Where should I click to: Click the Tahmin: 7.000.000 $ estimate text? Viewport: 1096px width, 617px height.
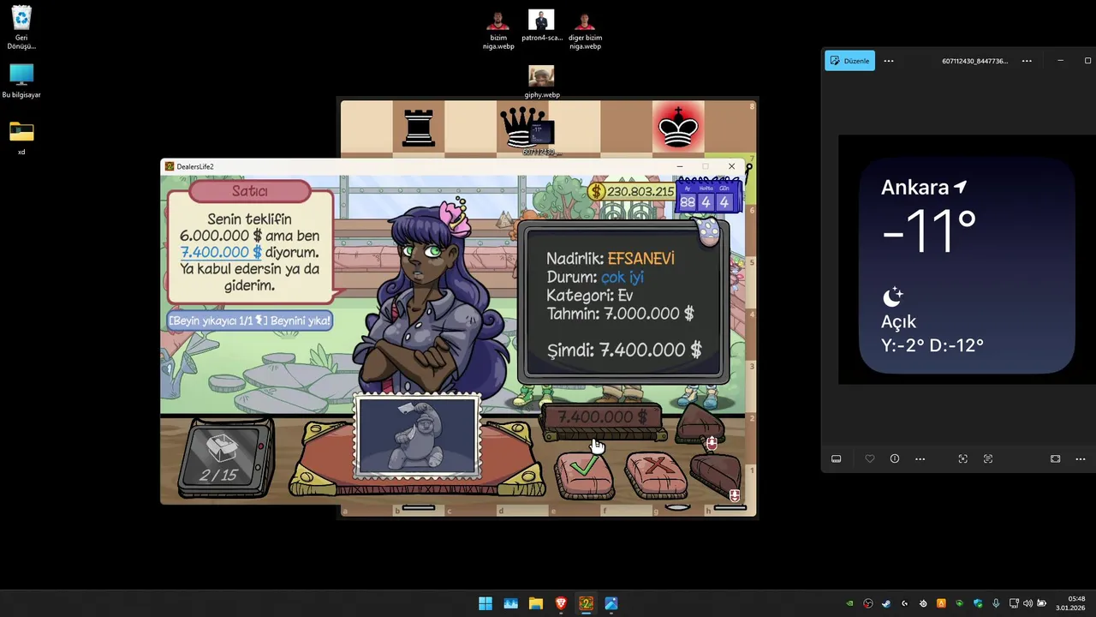620,314
